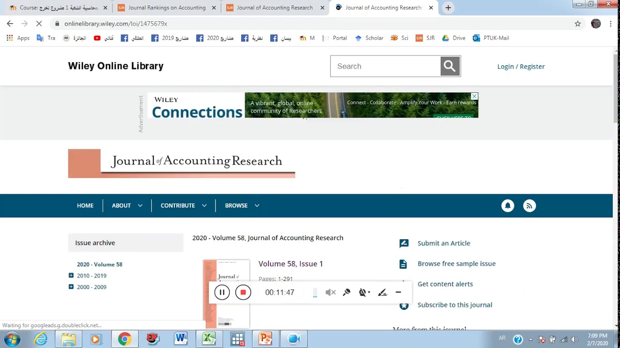This screenshot has height=348, width=620.
Task: Expand the BROWSE menu
Action: [x=242, y=206]
